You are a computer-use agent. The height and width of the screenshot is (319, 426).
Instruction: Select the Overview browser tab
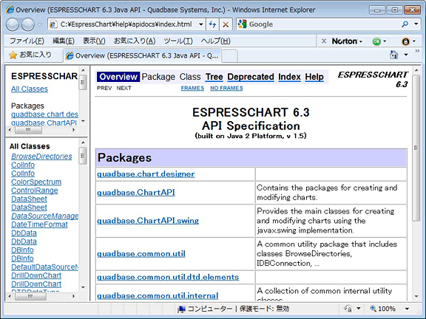(x=142, y=55)
